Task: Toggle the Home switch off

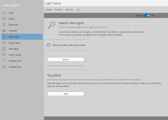Action: click(x=147, y=15)
